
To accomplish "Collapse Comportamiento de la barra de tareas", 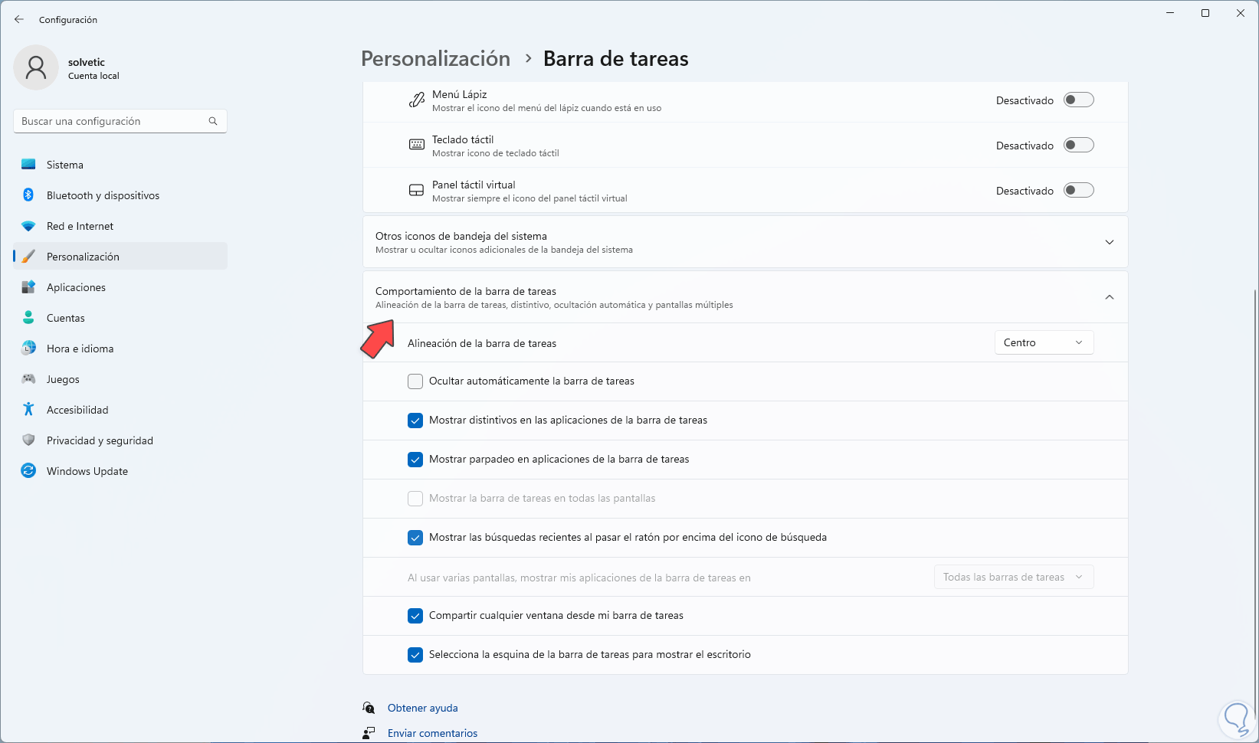I will point(1109,297).
